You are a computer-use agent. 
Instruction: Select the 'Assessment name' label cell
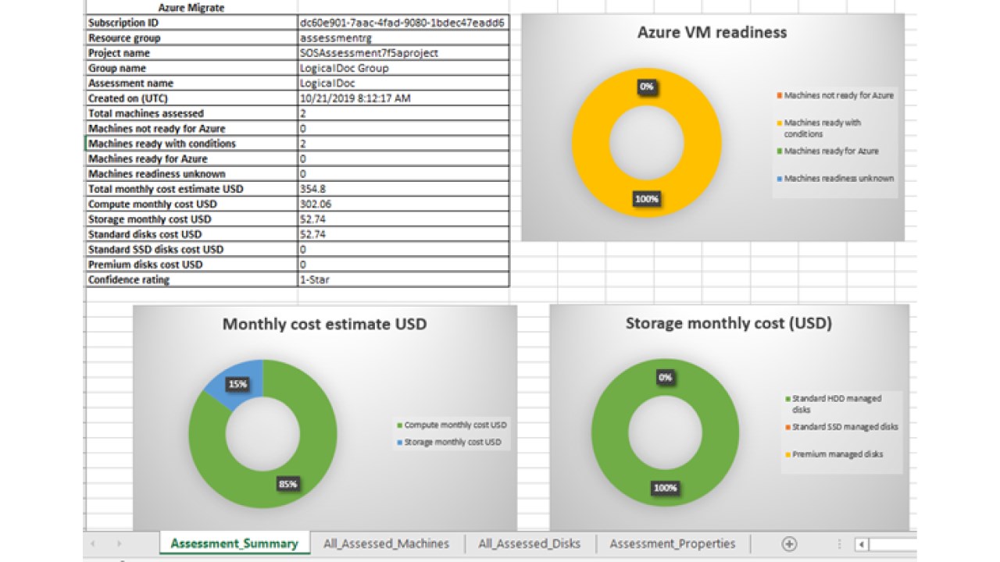pos(191,83)
